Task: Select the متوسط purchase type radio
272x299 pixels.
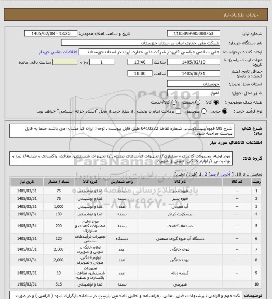Action: pos(204,111)
